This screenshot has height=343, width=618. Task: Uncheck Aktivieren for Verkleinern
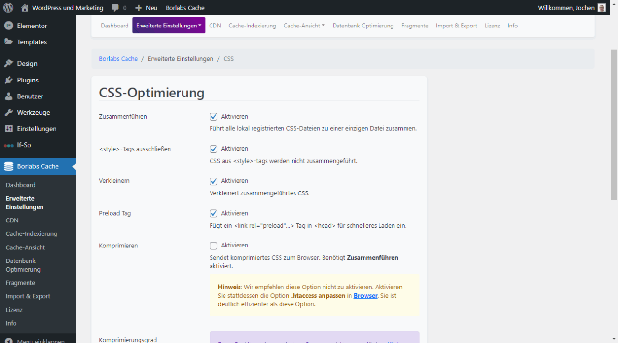click(213, 181)
